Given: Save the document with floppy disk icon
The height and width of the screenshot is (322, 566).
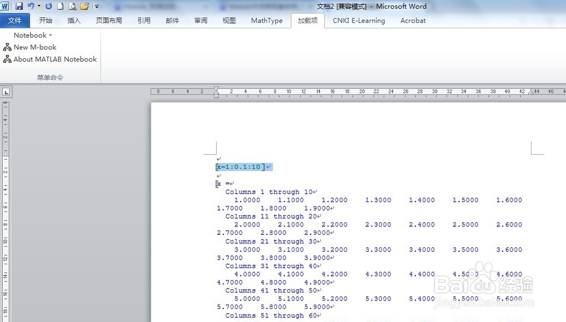Looking at the screenshot, I should click(x=19, y=6).
